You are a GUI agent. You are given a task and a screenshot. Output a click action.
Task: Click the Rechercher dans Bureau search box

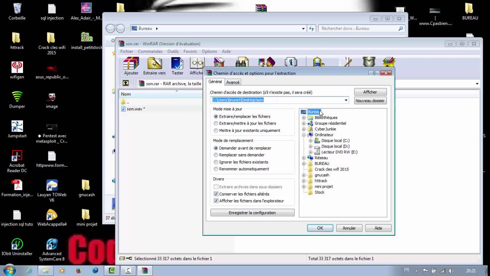point(362,28)
